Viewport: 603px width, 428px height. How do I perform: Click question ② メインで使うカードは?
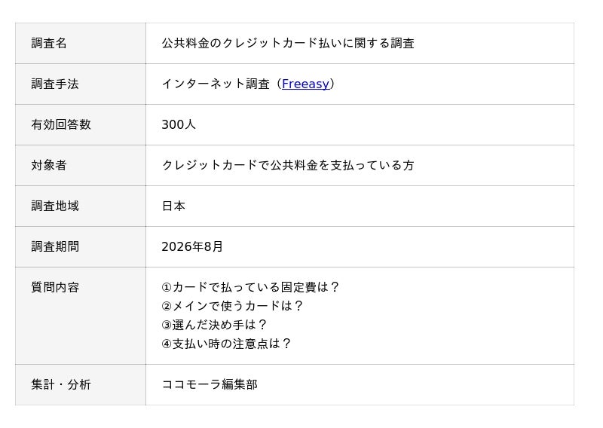232,306
